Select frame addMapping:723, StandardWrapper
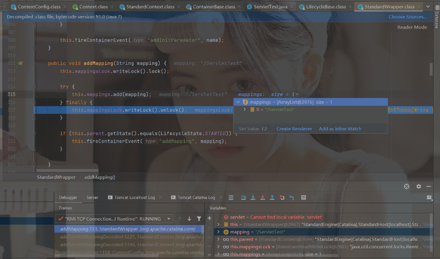Image resolution: width=440 pixels, height=259 pixels. (x=129, y=229)
